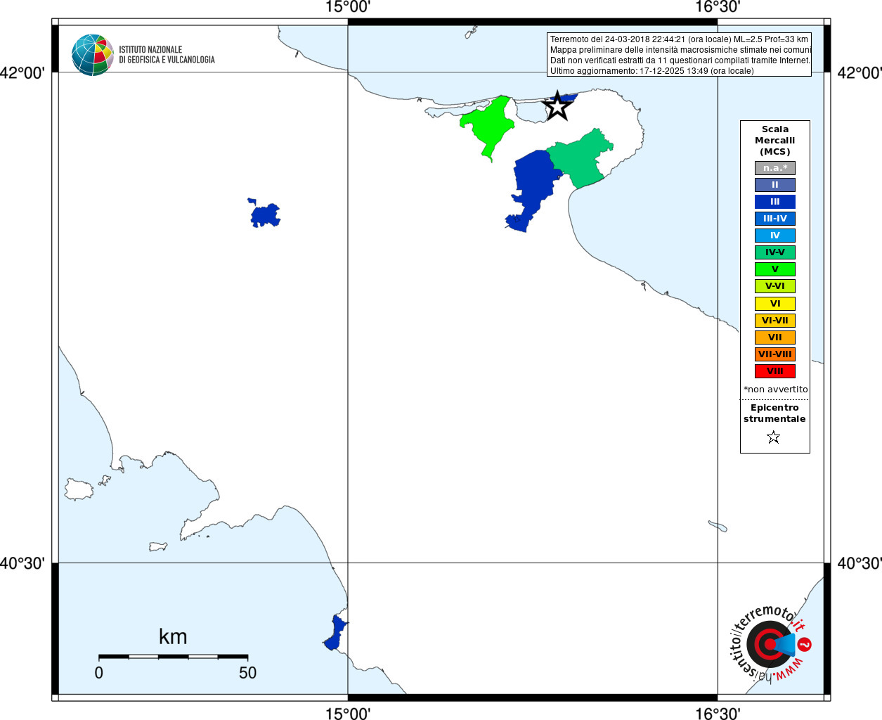Select the n.a.* gray legend swatch
Screen dimensions: 882x720
point(775,168)
